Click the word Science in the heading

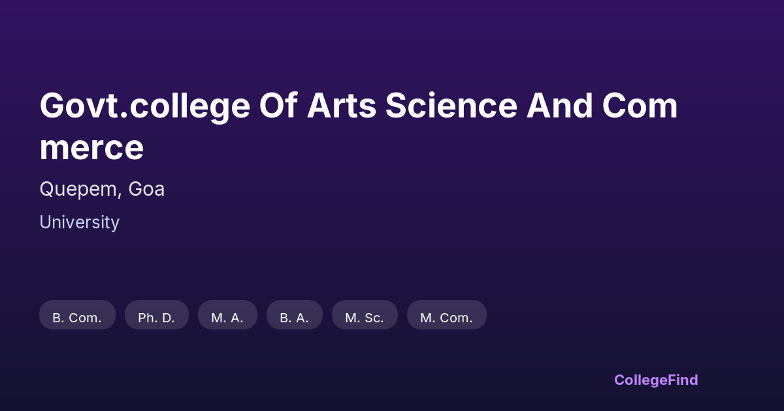pos(450,106)
